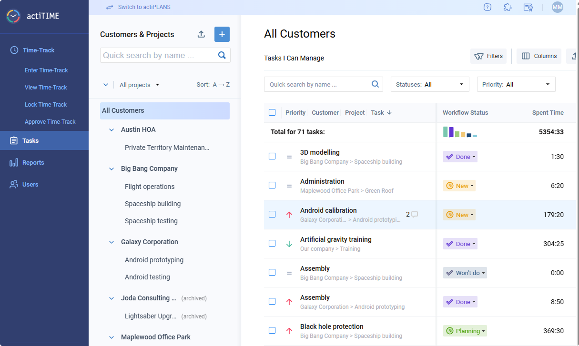Tick the checkbox beside Black hole protection
This screenshot has height=346, width=579.
click(272, 330)
